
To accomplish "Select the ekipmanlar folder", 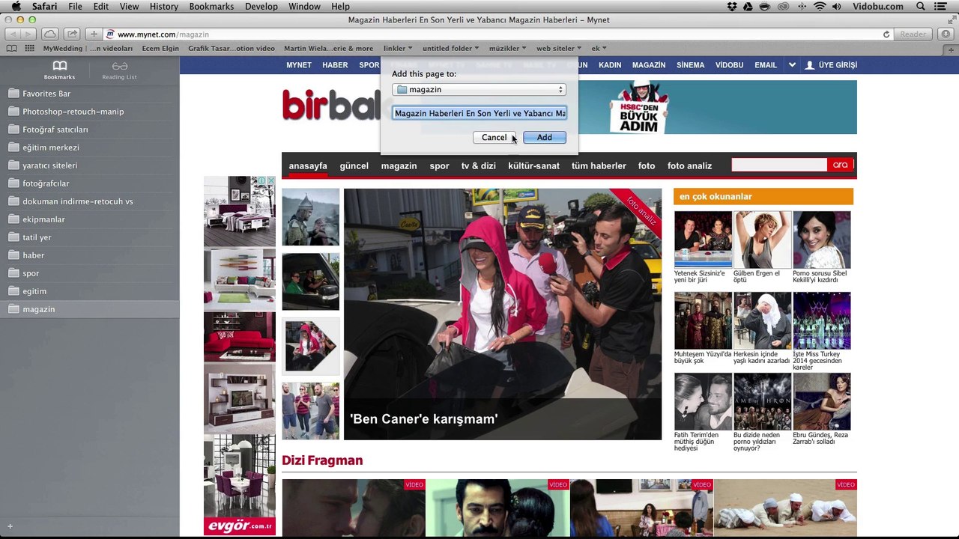I will 90,219.
